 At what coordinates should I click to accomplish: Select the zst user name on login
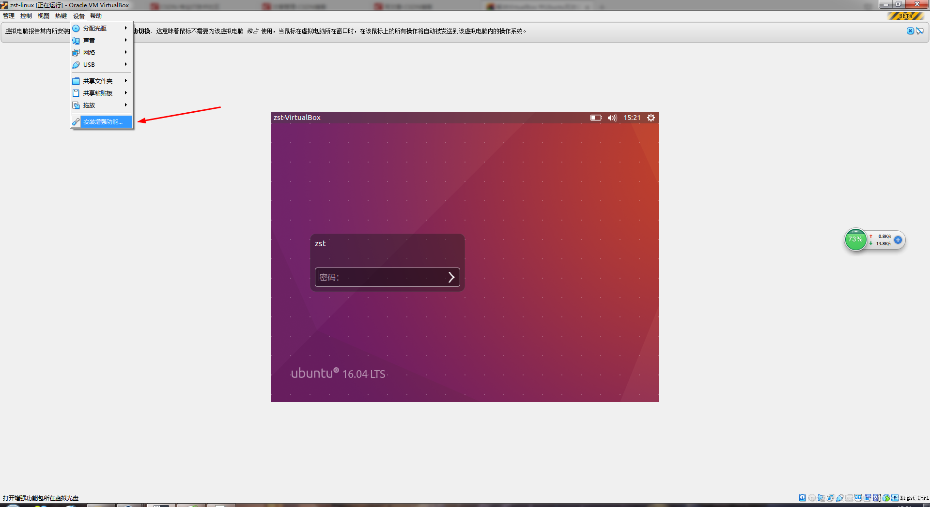(320, 243)
